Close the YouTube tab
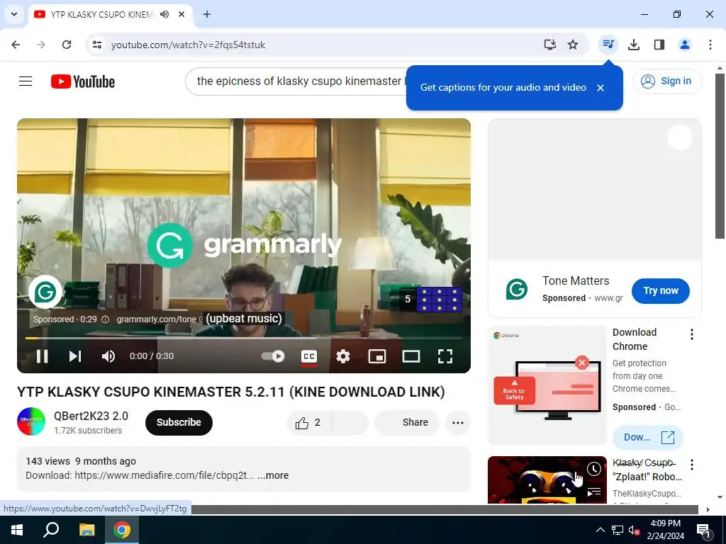 tap(181, 14)
